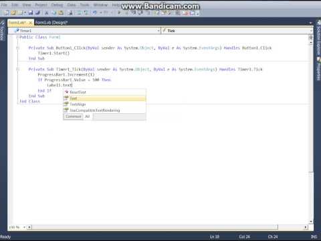The height and width of the screenshot is (241, 321).
Task: Click the New Project toolbar icon
Action: 7,13
